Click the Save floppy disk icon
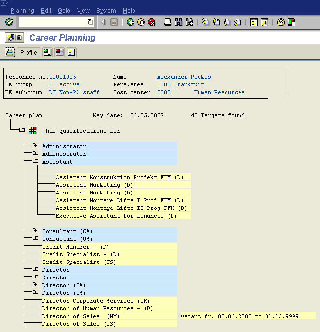This screenshot has height=332, width=320. pyautogui.click(x=114, y=22)
